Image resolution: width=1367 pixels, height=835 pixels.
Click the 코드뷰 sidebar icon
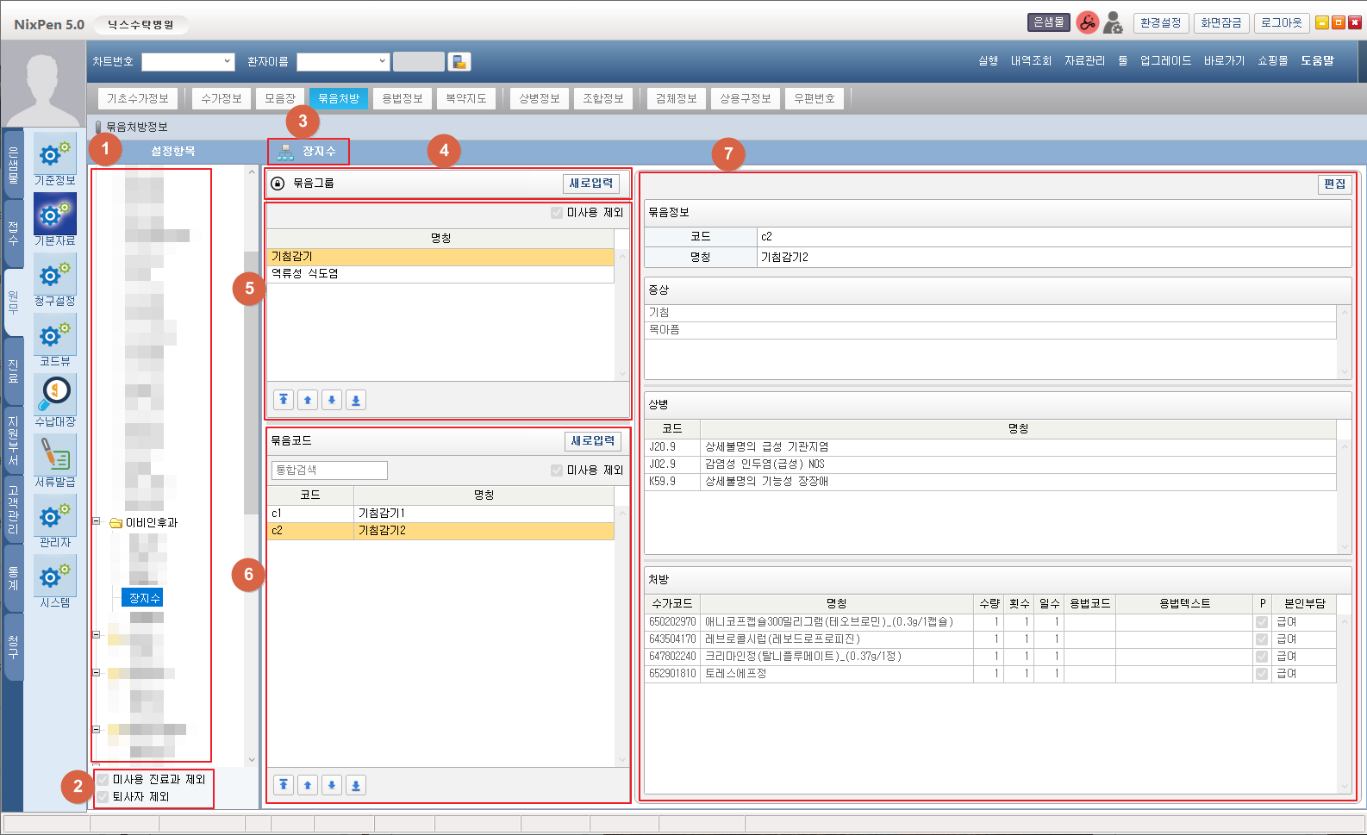pyautogui.click(x=55, y=340)
